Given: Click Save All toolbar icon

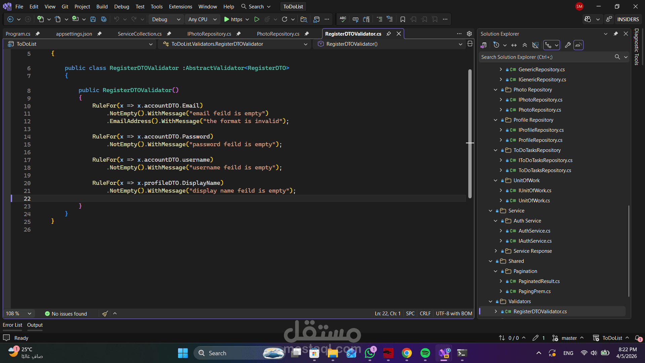Looking at the screenshot, I should pyautogui.click(x=104, y=19).
